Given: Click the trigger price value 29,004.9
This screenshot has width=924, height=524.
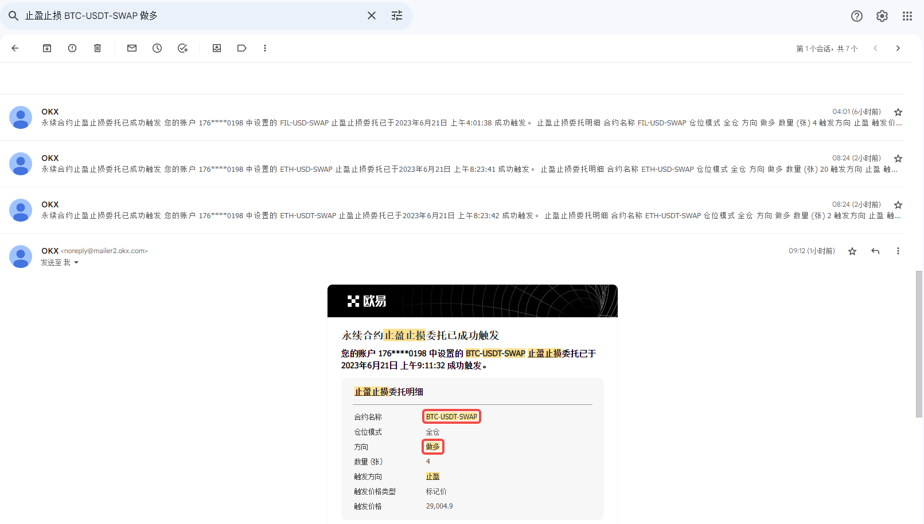Looking at the screenshot, I should [x=439, y=506].
